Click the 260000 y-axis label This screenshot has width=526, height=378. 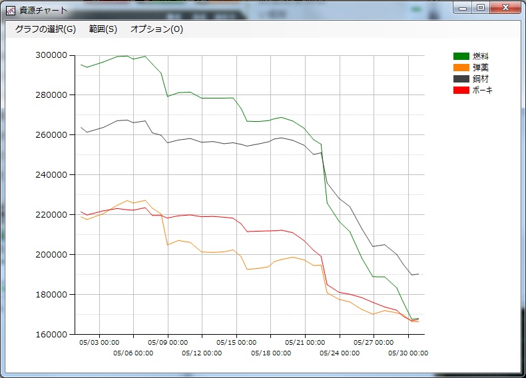coord(51,135)
